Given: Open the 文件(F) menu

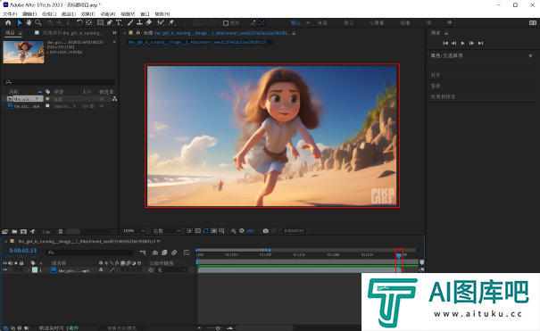Looking at the screenshot, I should [10, 13].
